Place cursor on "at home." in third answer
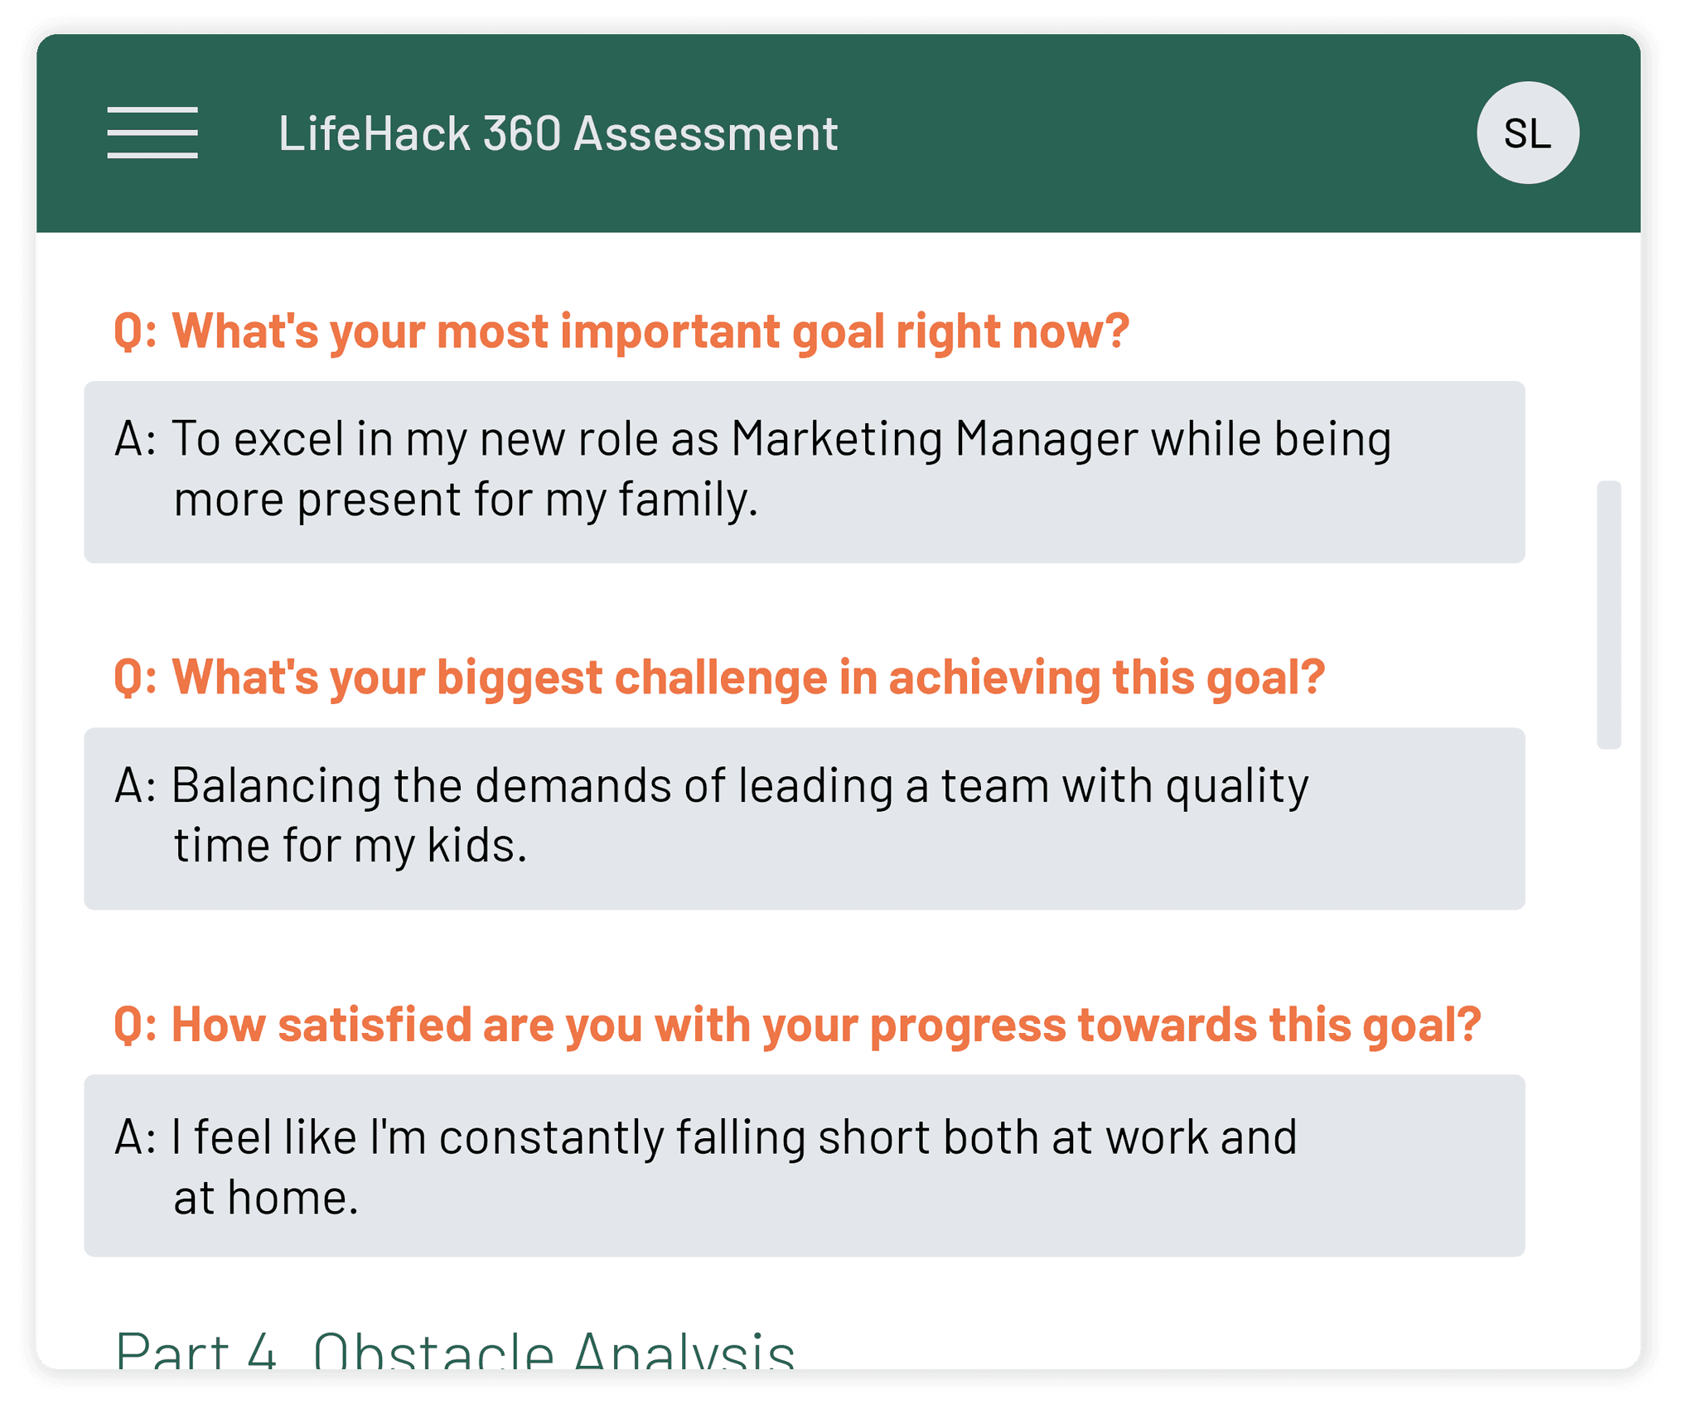 tap(266, 1199)
